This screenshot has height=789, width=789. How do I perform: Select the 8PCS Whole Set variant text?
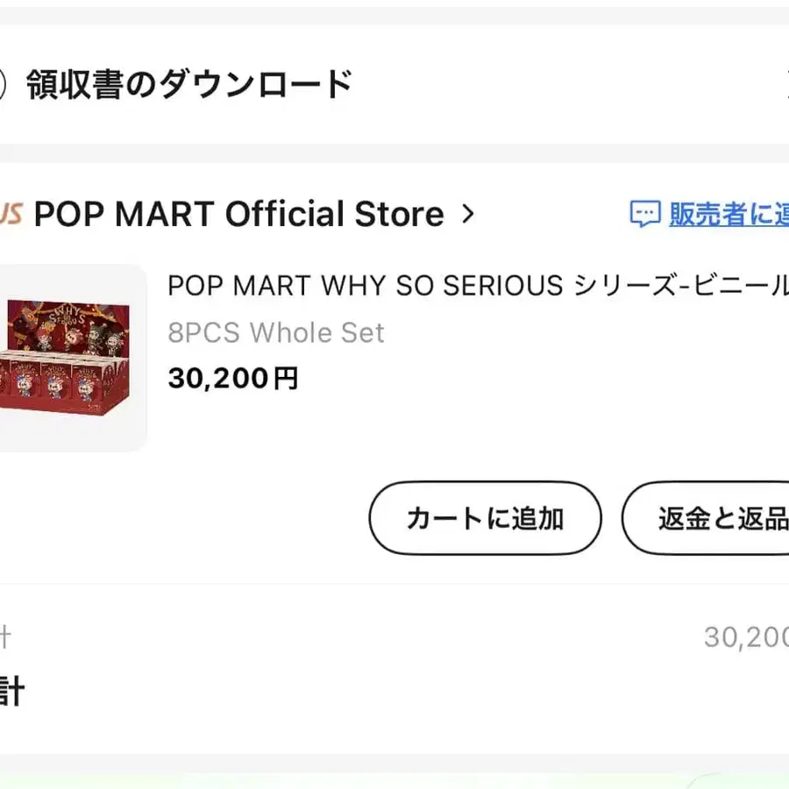[276, 333]
